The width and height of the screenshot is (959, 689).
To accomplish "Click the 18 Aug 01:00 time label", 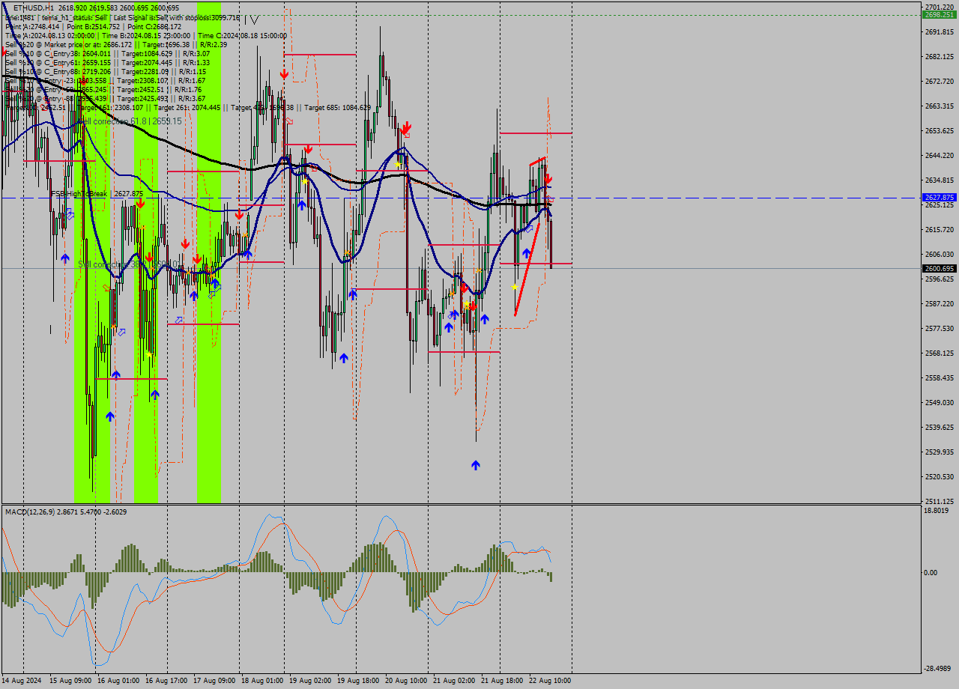I will [262, 681].
